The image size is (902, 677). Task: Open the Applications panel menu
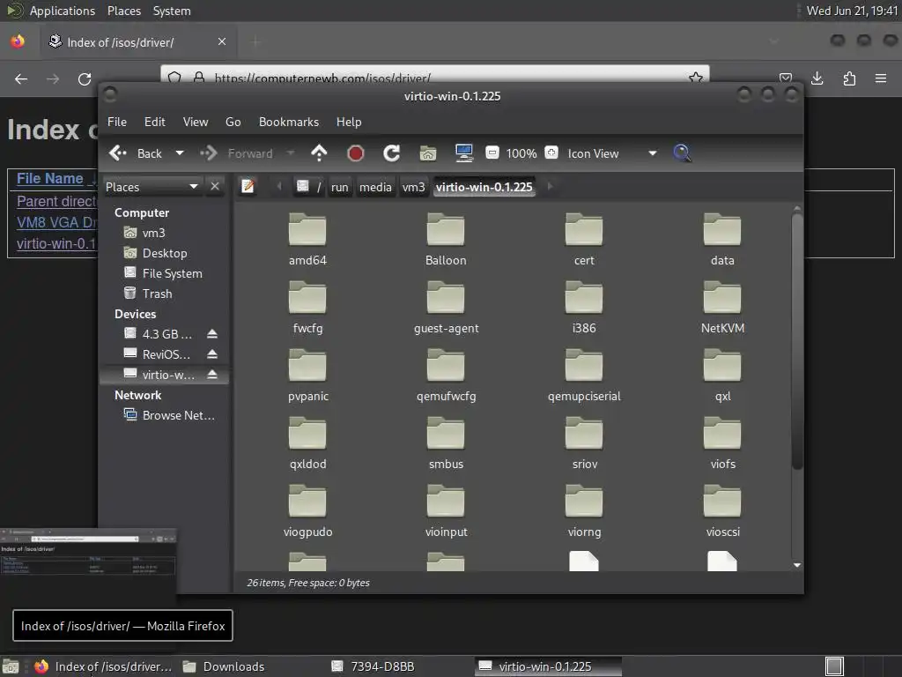tap(63, 11)
